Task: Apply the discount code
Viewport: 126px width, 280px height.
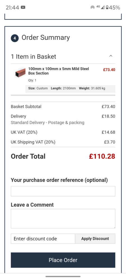Action: pos(95,239)
